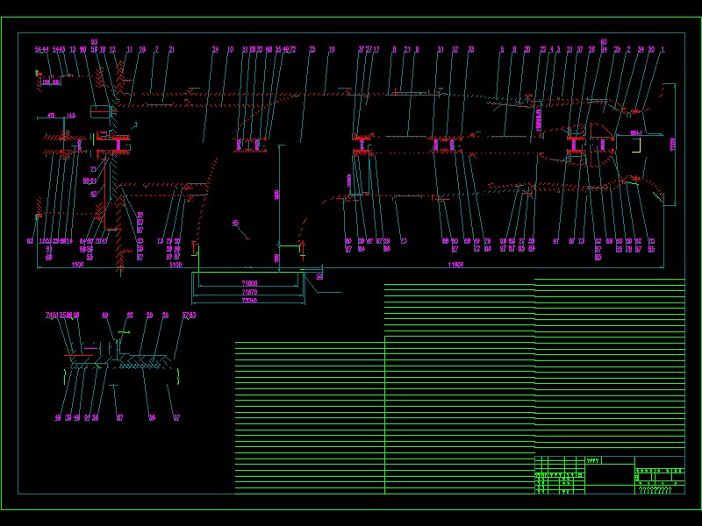The image size is (702, 526).
Task: Select part callout number 19
Action: coord(332,49)
